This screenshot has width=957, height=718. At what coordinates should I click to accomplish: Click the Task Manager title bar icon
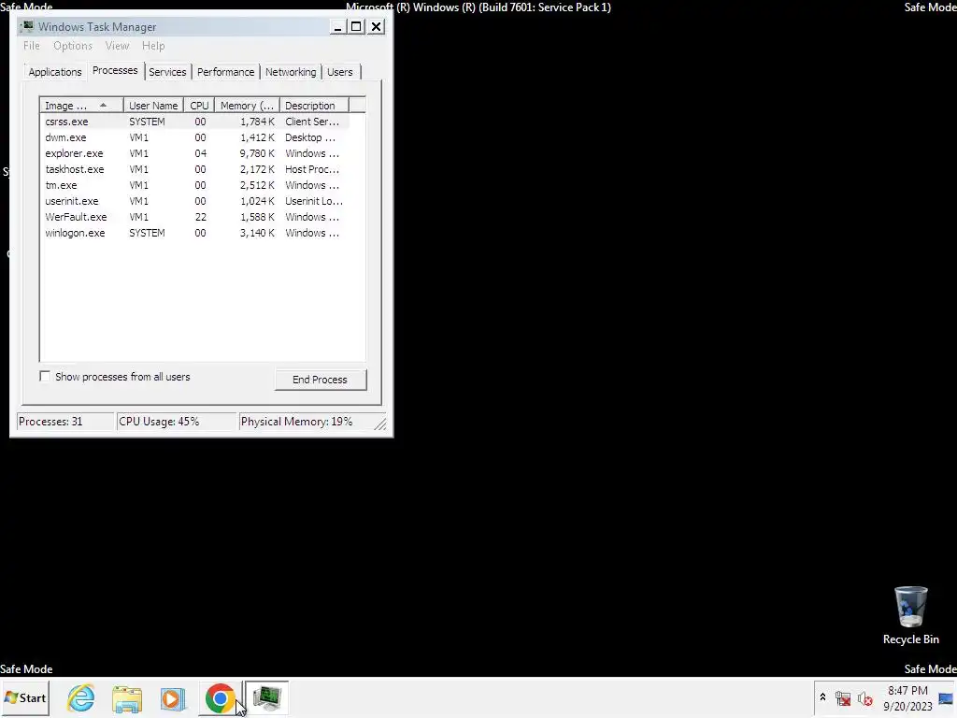coord(27,26)
